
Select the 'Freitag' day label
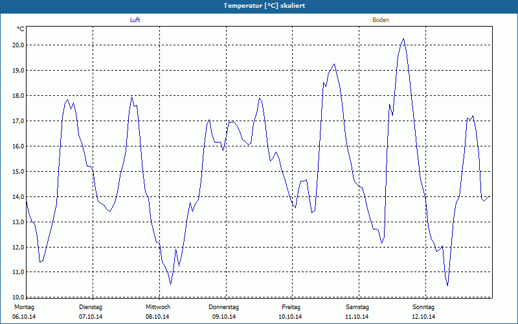tap(291, 307)
